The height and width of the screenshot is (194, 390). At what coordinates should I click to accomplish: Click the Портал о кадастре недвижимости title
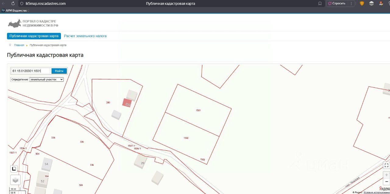pos(40,23)
